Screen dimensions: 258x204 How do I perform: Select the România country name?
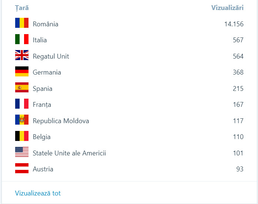(46, 24)
